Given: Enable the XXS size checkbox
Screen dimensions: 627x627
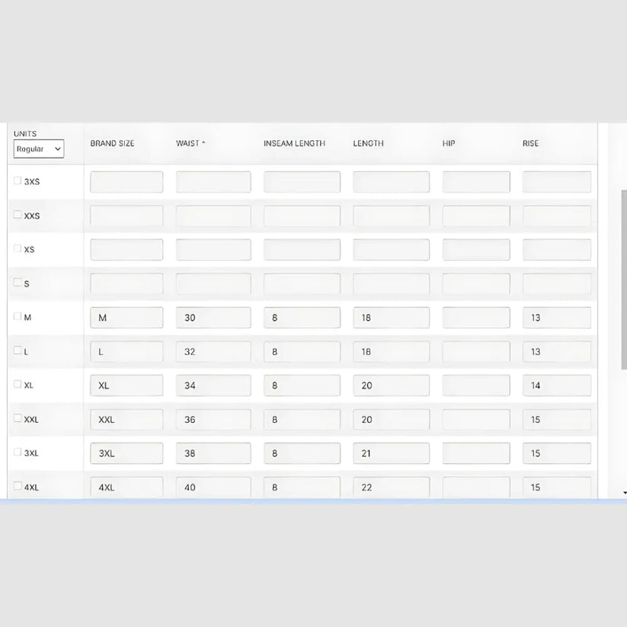Looking at the screenshot, I should [x=18, y=215].
